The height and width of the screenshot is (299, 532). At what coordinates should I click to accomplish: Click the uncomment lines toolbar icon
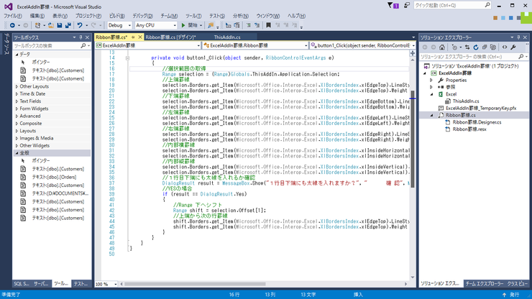[x=257, y=25]
